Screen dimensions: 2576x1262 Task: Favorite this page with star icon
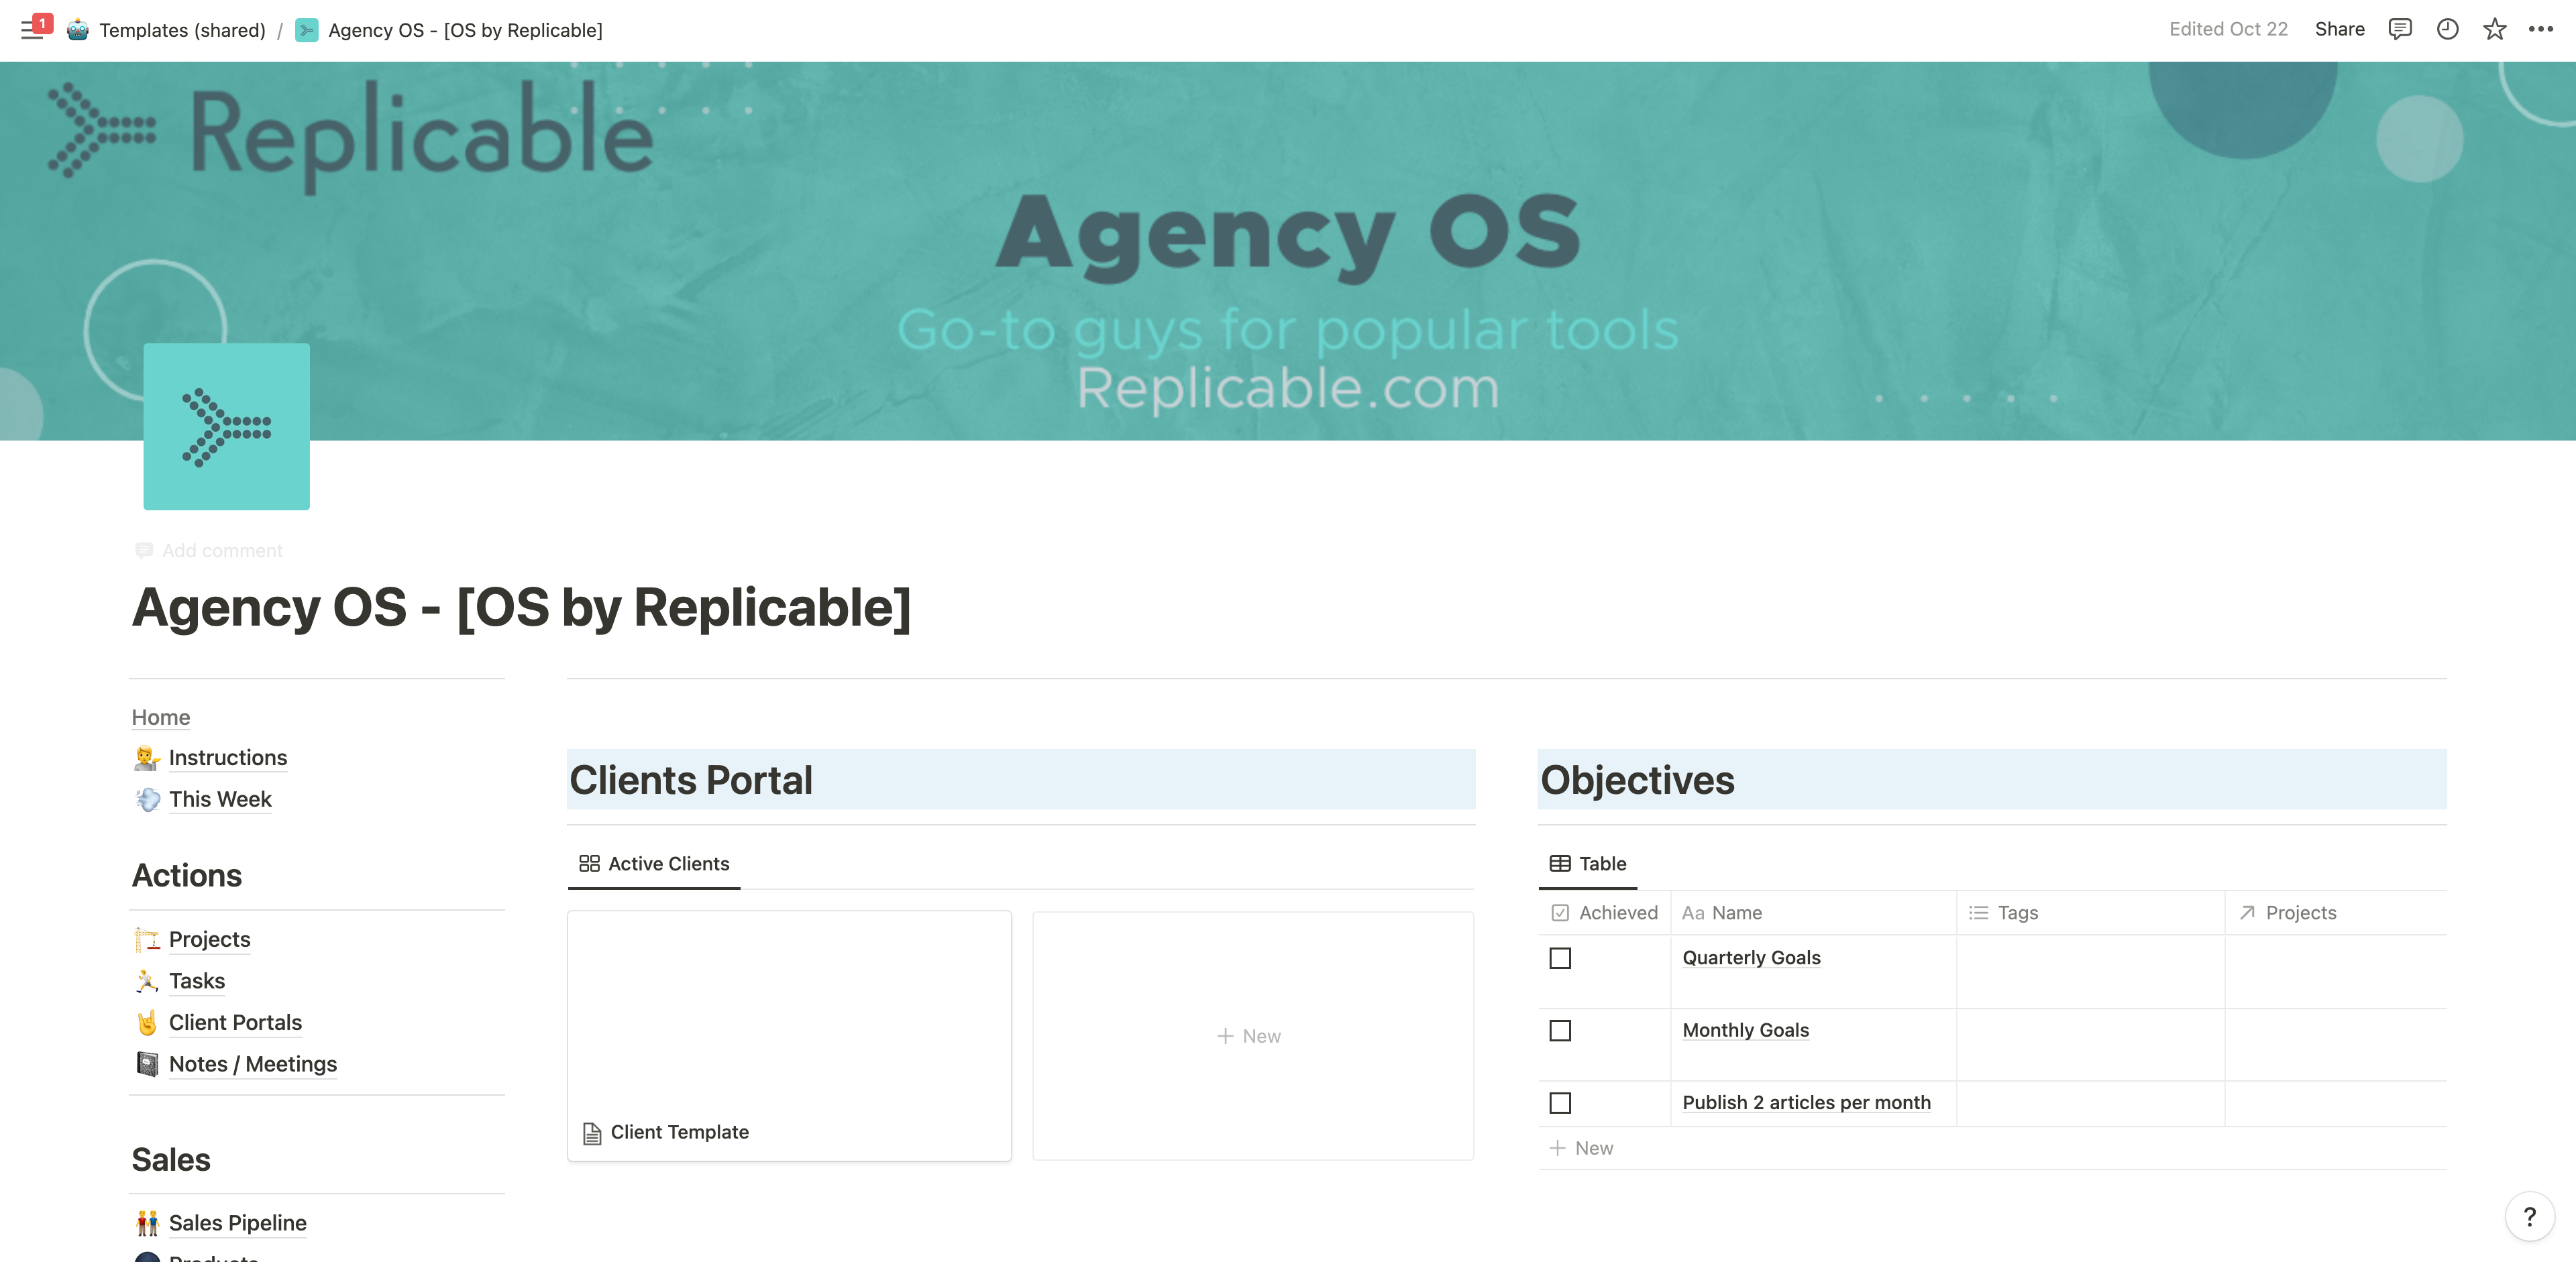tap(2494, 29)
